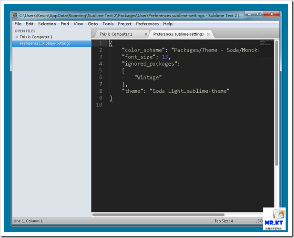
Task: Click the "ignored_packages" key text
Action: (x=150, y=64)
